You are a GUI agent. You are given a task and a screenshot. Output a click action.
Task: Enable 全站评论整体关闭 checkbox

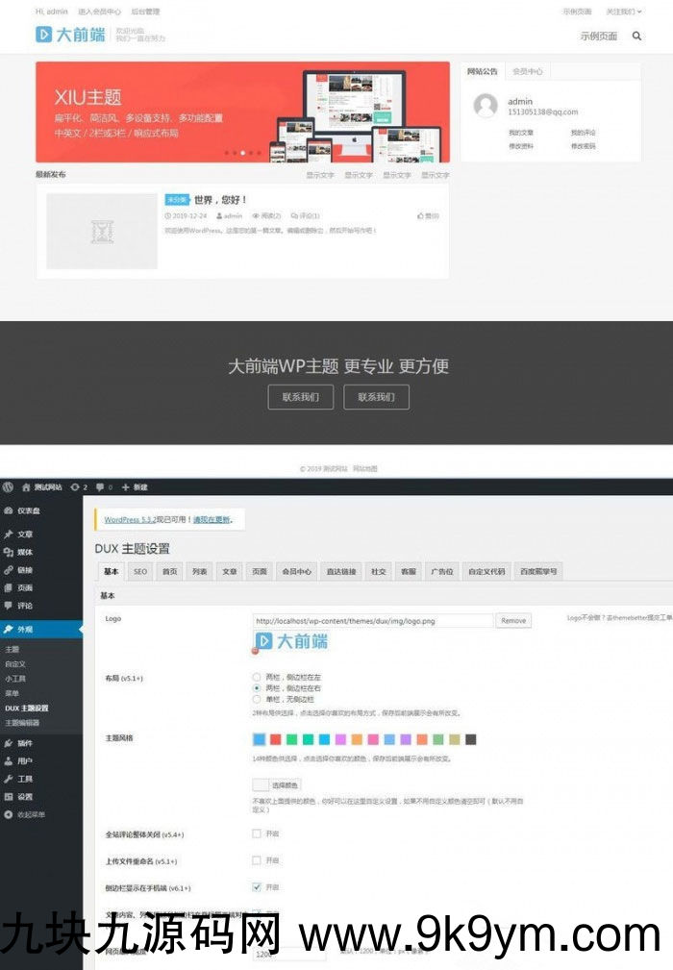[x=257, y=833]
